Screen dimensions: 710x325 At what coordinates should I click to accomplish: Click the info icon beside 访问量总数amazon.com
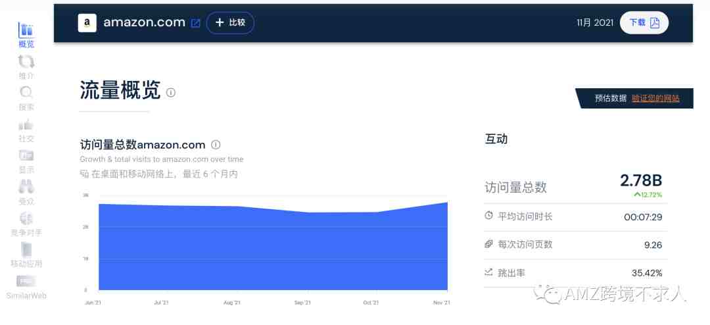(x=216, y=145)
